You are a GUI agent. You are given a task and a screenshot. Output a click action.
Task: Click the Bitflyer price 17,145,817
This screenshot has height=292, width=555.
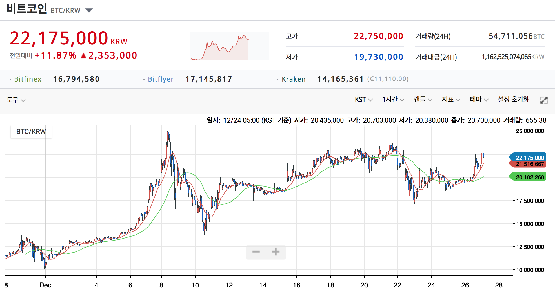(209, 79)
